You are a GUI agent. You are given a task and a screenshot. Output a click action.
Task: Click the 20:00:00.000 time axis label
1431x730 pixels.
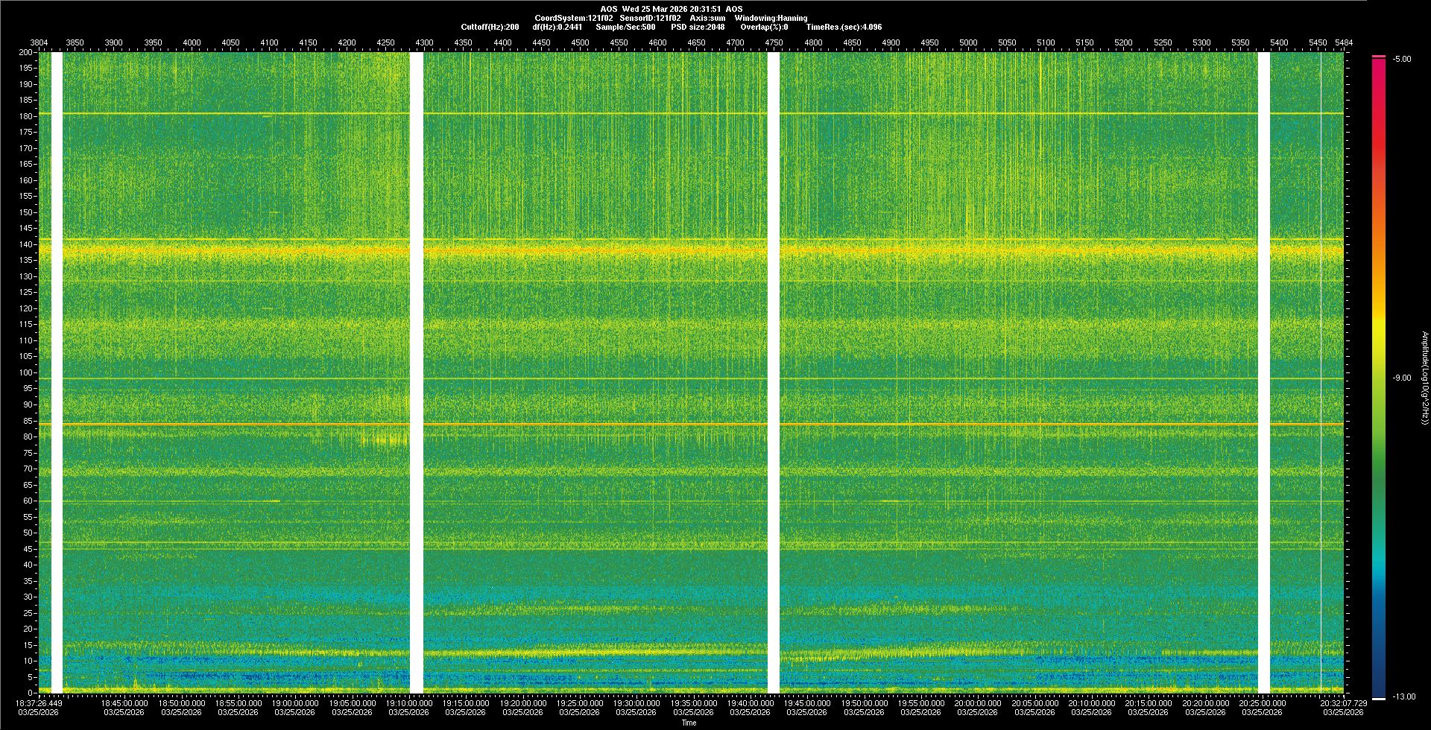(x=978, y=702)
